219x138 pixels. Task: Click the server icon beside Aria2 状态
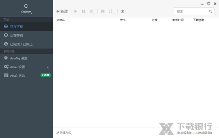click(6, 75)
